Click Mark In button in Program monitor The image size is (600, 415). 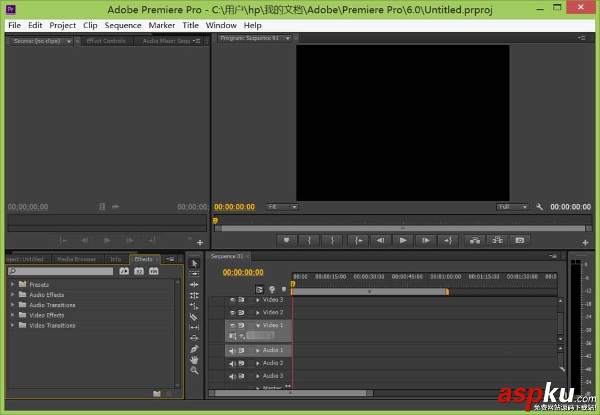tap(309, 240)
